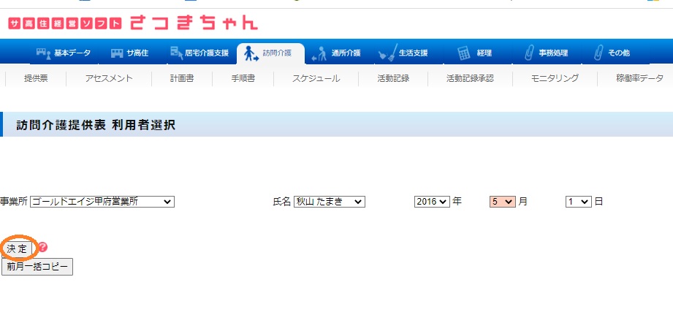Open 生活支援 broom icon tab
673x334 pixels.
pos(387,53)
